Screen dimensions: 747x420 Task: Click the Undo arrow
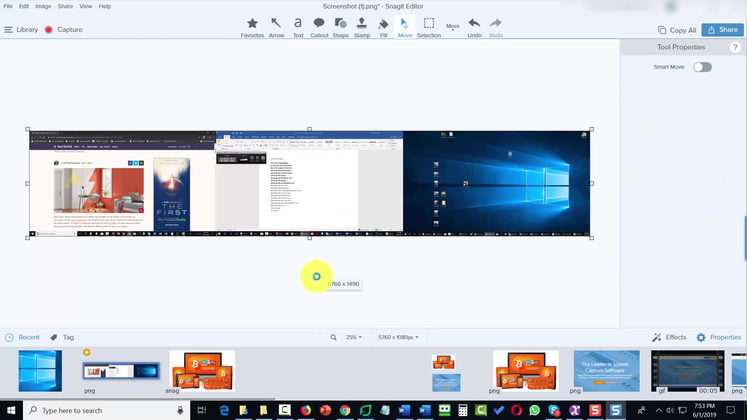[x=474, y=28]
